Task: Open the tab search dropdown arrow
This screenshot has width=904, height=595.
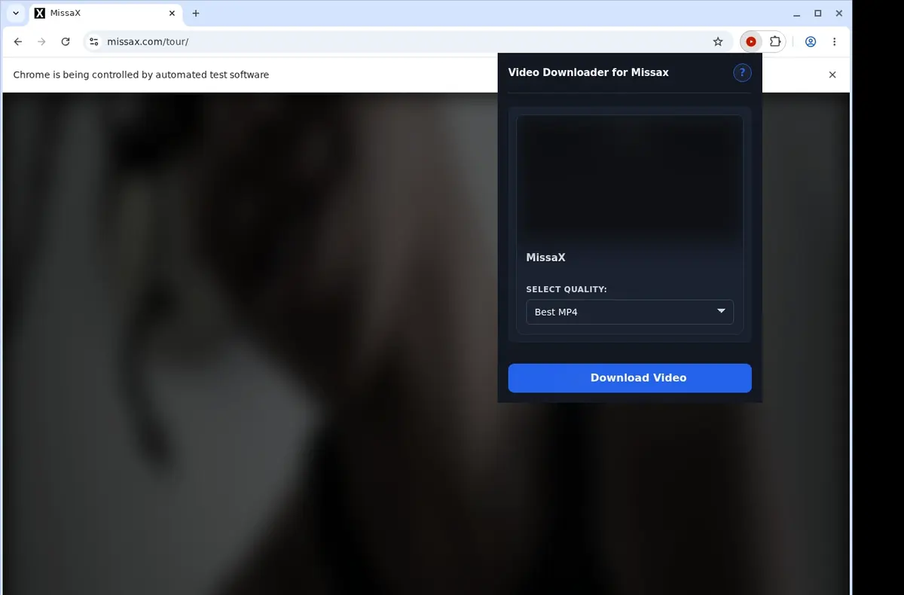Action: coord(15,14)
